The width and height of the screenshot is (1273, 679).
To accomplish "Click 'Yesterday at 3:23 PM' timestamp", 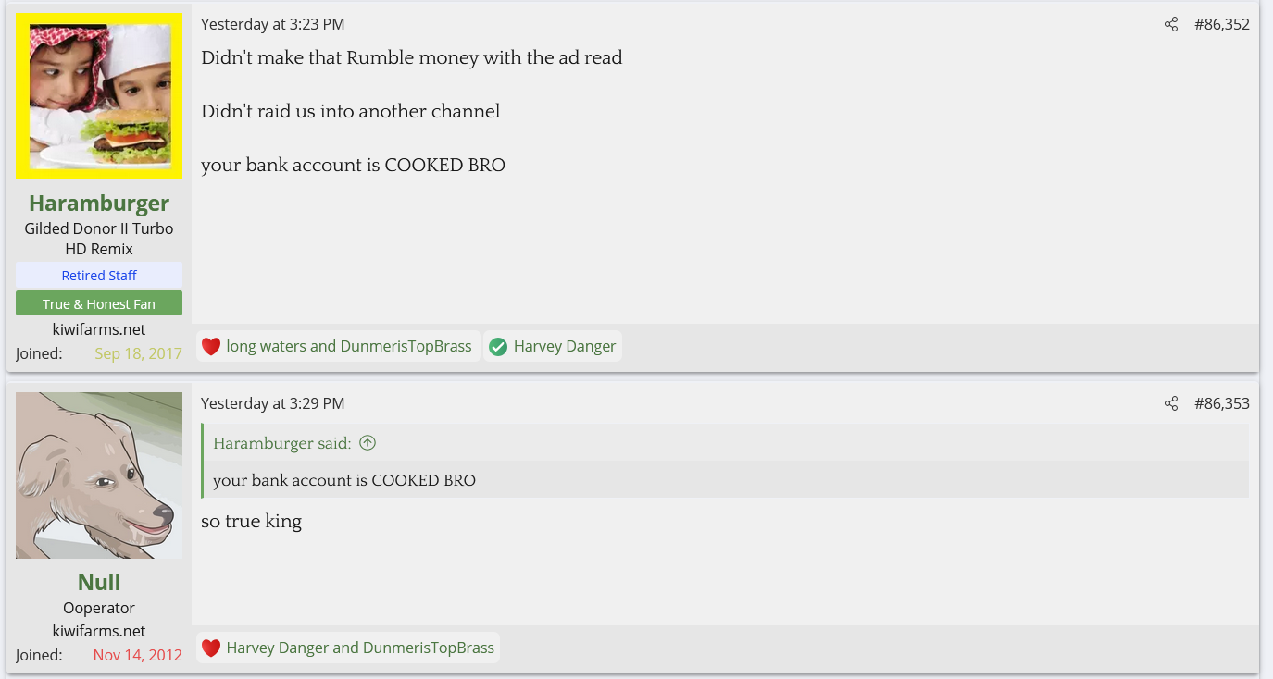I will 272,24.
